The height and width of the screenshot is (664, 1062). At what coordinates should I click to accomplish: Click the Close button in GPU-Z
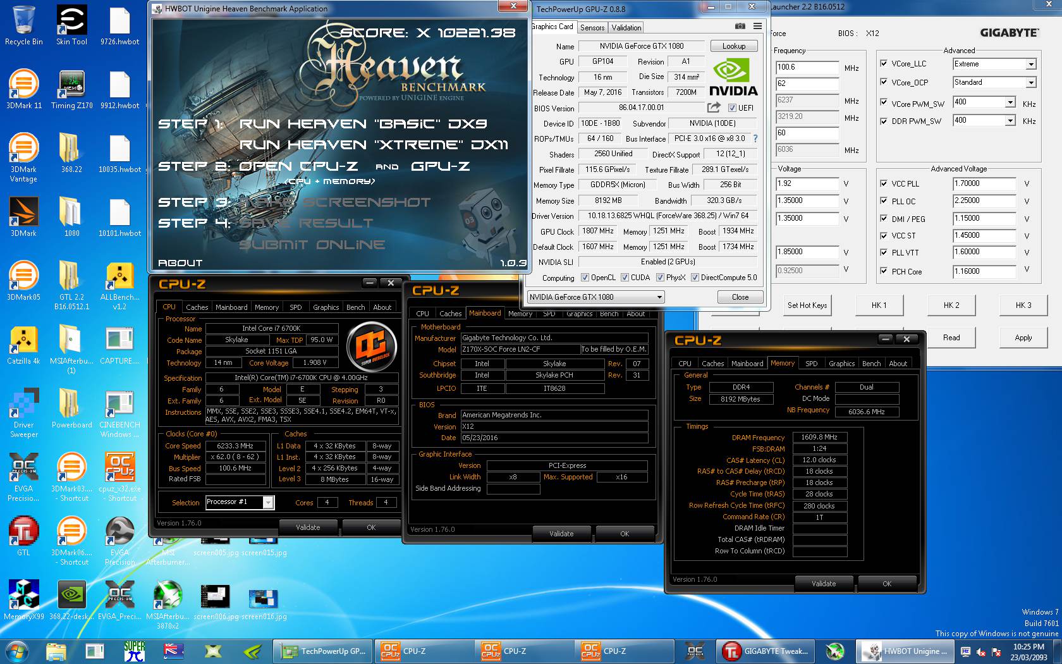click(x=740, y=297)
